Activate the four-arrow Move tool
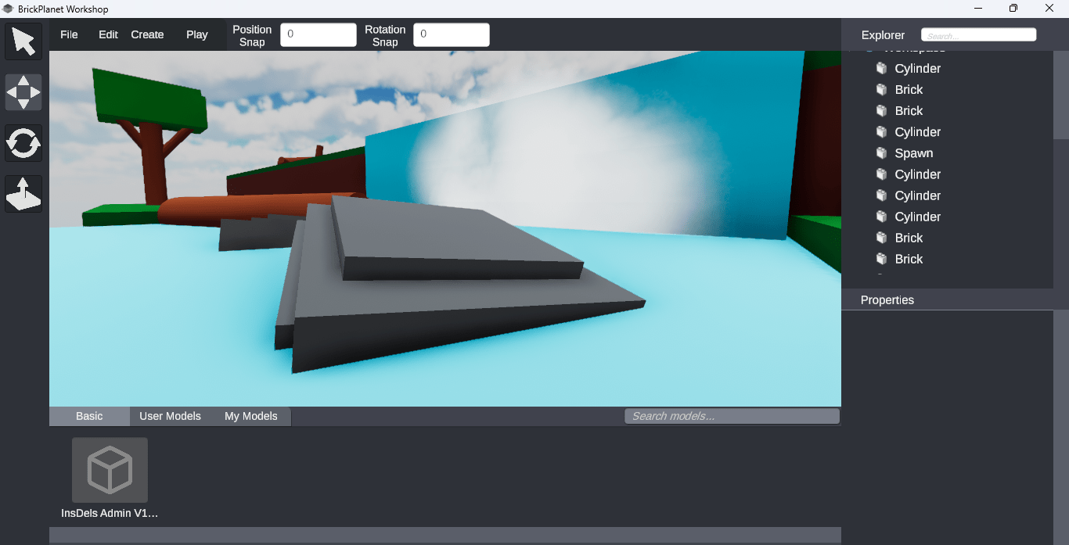 click(x=23, y=92)
